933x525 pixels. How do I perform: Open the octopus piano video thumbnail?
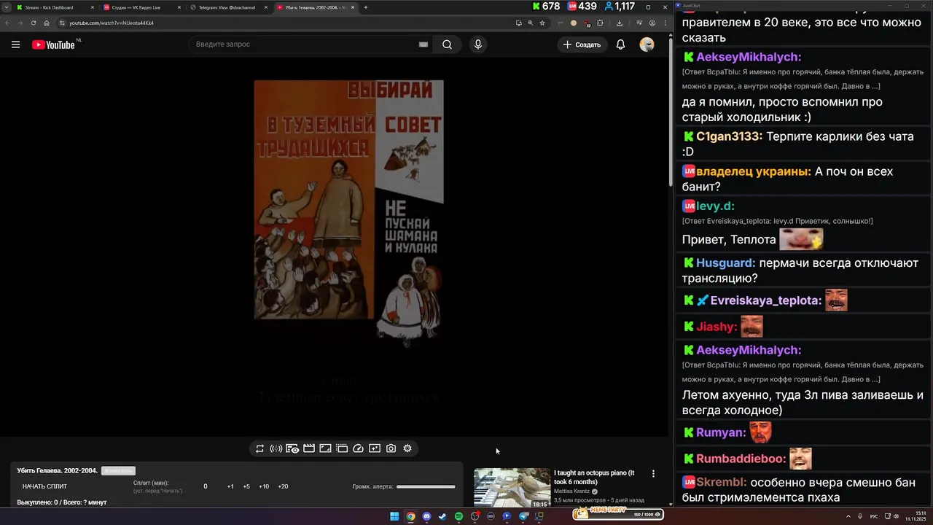512,488
